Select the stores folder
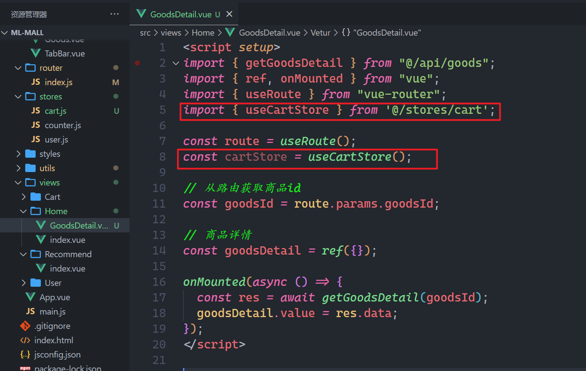Screen dimensions: 586x371 tap(51, 96)
